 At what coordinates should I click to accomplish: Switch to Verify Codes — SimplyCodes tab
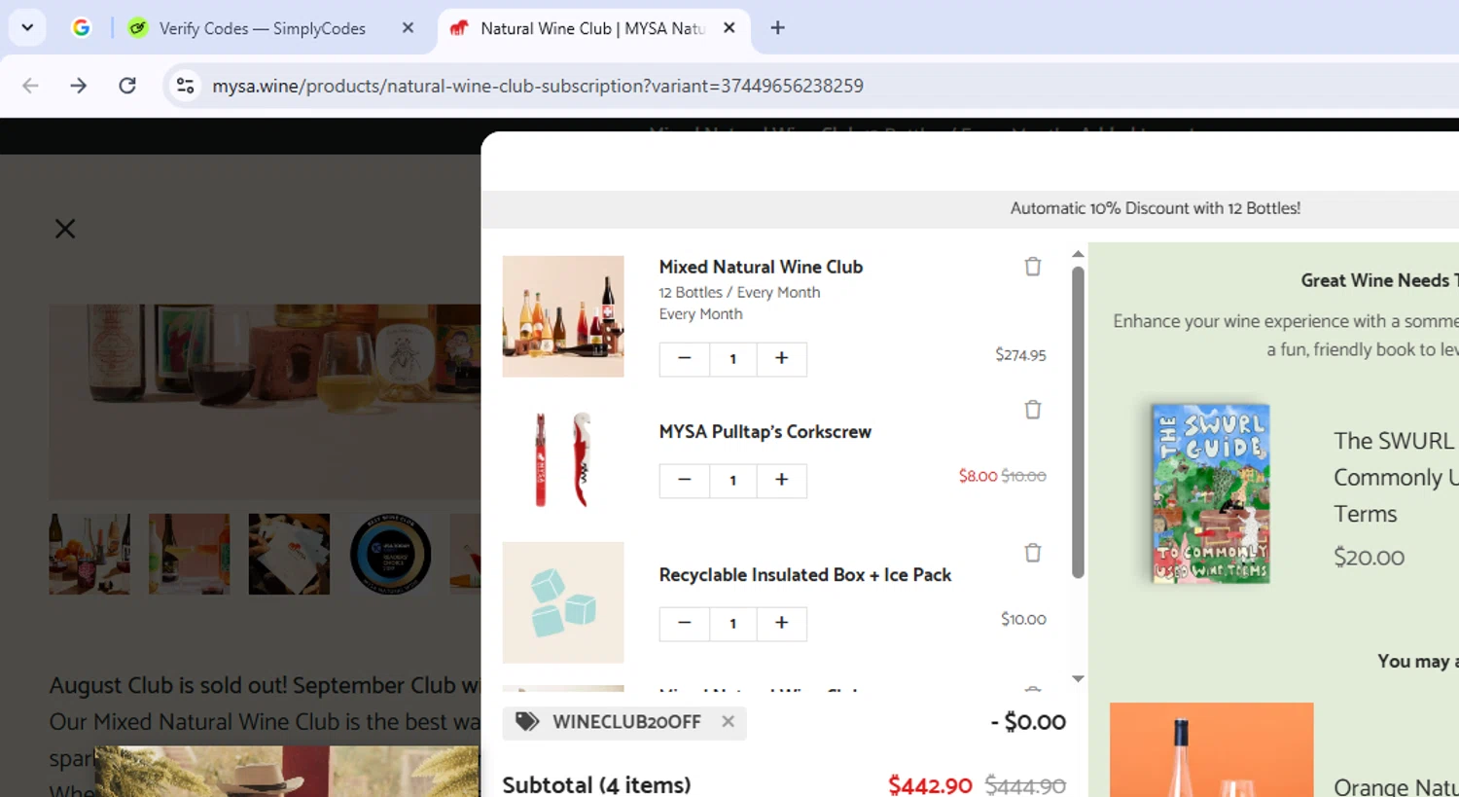(262, 28)
